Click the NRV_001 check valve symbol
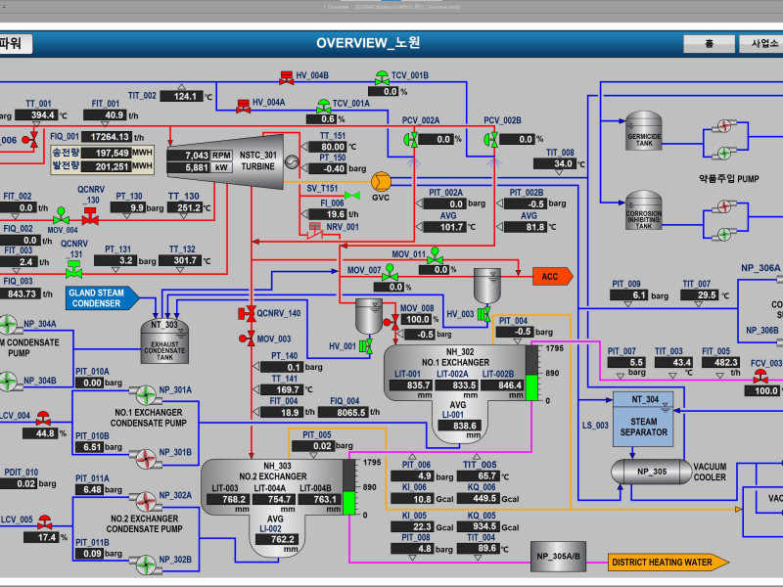Viewport: 783px width, 587px height. tap(313, 230)
